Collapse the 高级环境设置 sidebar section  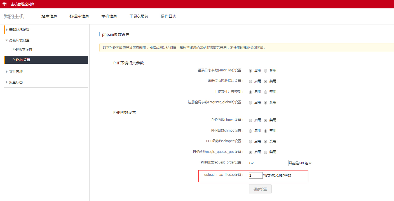pyautogui.click(x=19, y=40)
